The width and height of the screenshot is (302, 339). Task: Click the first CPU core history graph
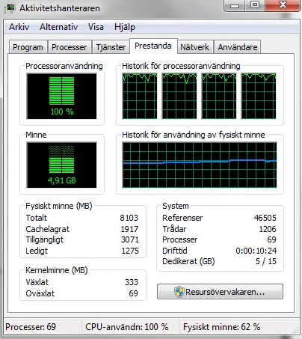tap(140, 96)
